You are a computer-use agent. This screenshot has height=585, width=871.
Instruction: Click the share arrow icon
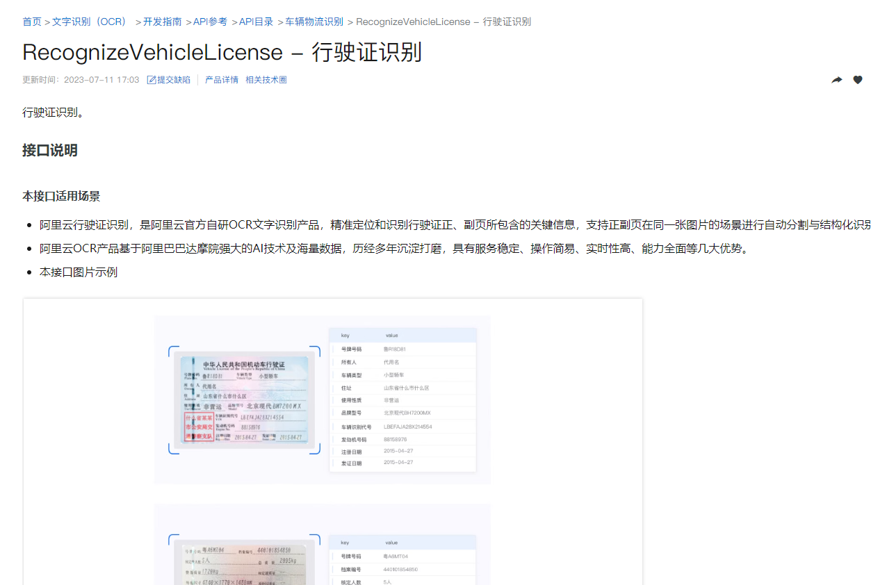pos(837,80)
